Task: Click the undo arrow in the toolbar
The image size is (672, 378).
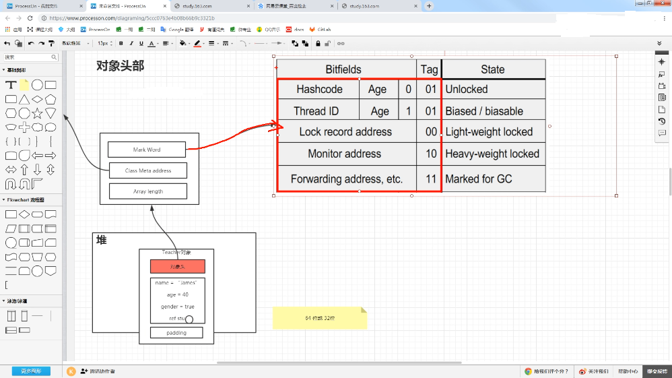Action: click(x=31, y=43)
